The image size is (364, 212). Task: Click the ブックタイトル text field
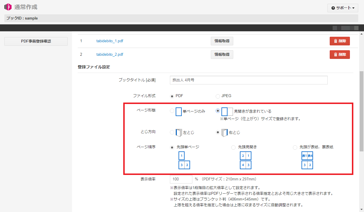[x=249, y=80]
